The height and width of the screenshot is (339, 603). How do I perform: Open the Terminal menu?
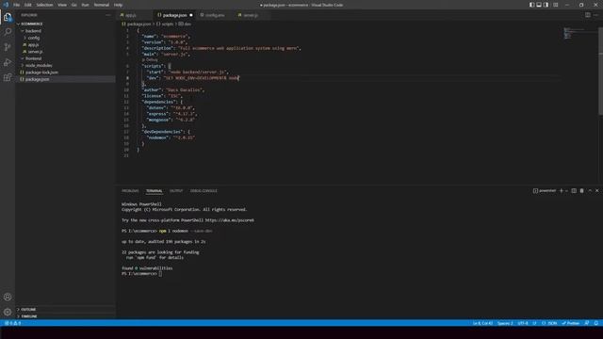pyautogui.click(x=101, y=5)
